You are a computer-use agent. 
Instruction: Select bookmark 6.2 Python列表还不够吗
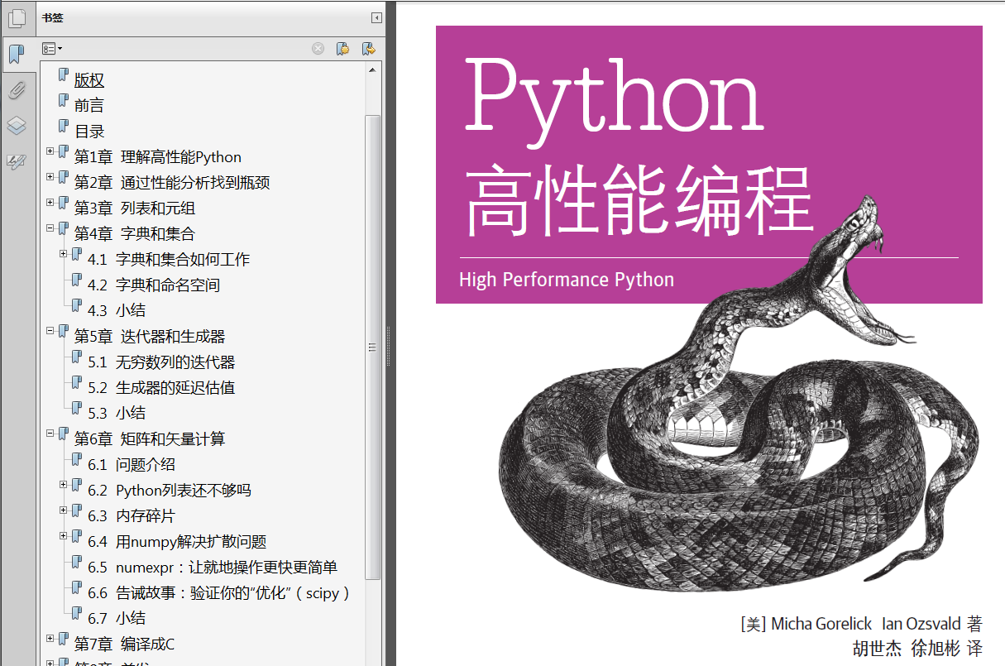(x=170, y=491)
